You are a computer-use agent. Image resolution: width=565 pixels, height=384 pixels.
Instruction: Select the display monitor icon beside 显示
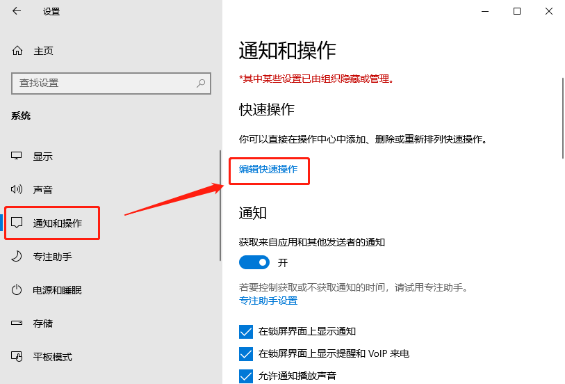[16, 156]
